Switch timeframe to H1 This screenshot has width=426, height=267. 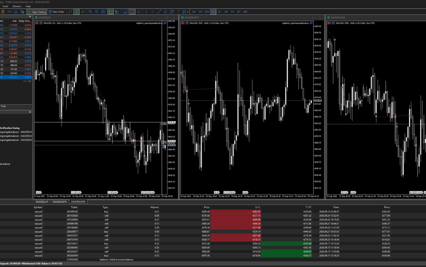point(220,12)
